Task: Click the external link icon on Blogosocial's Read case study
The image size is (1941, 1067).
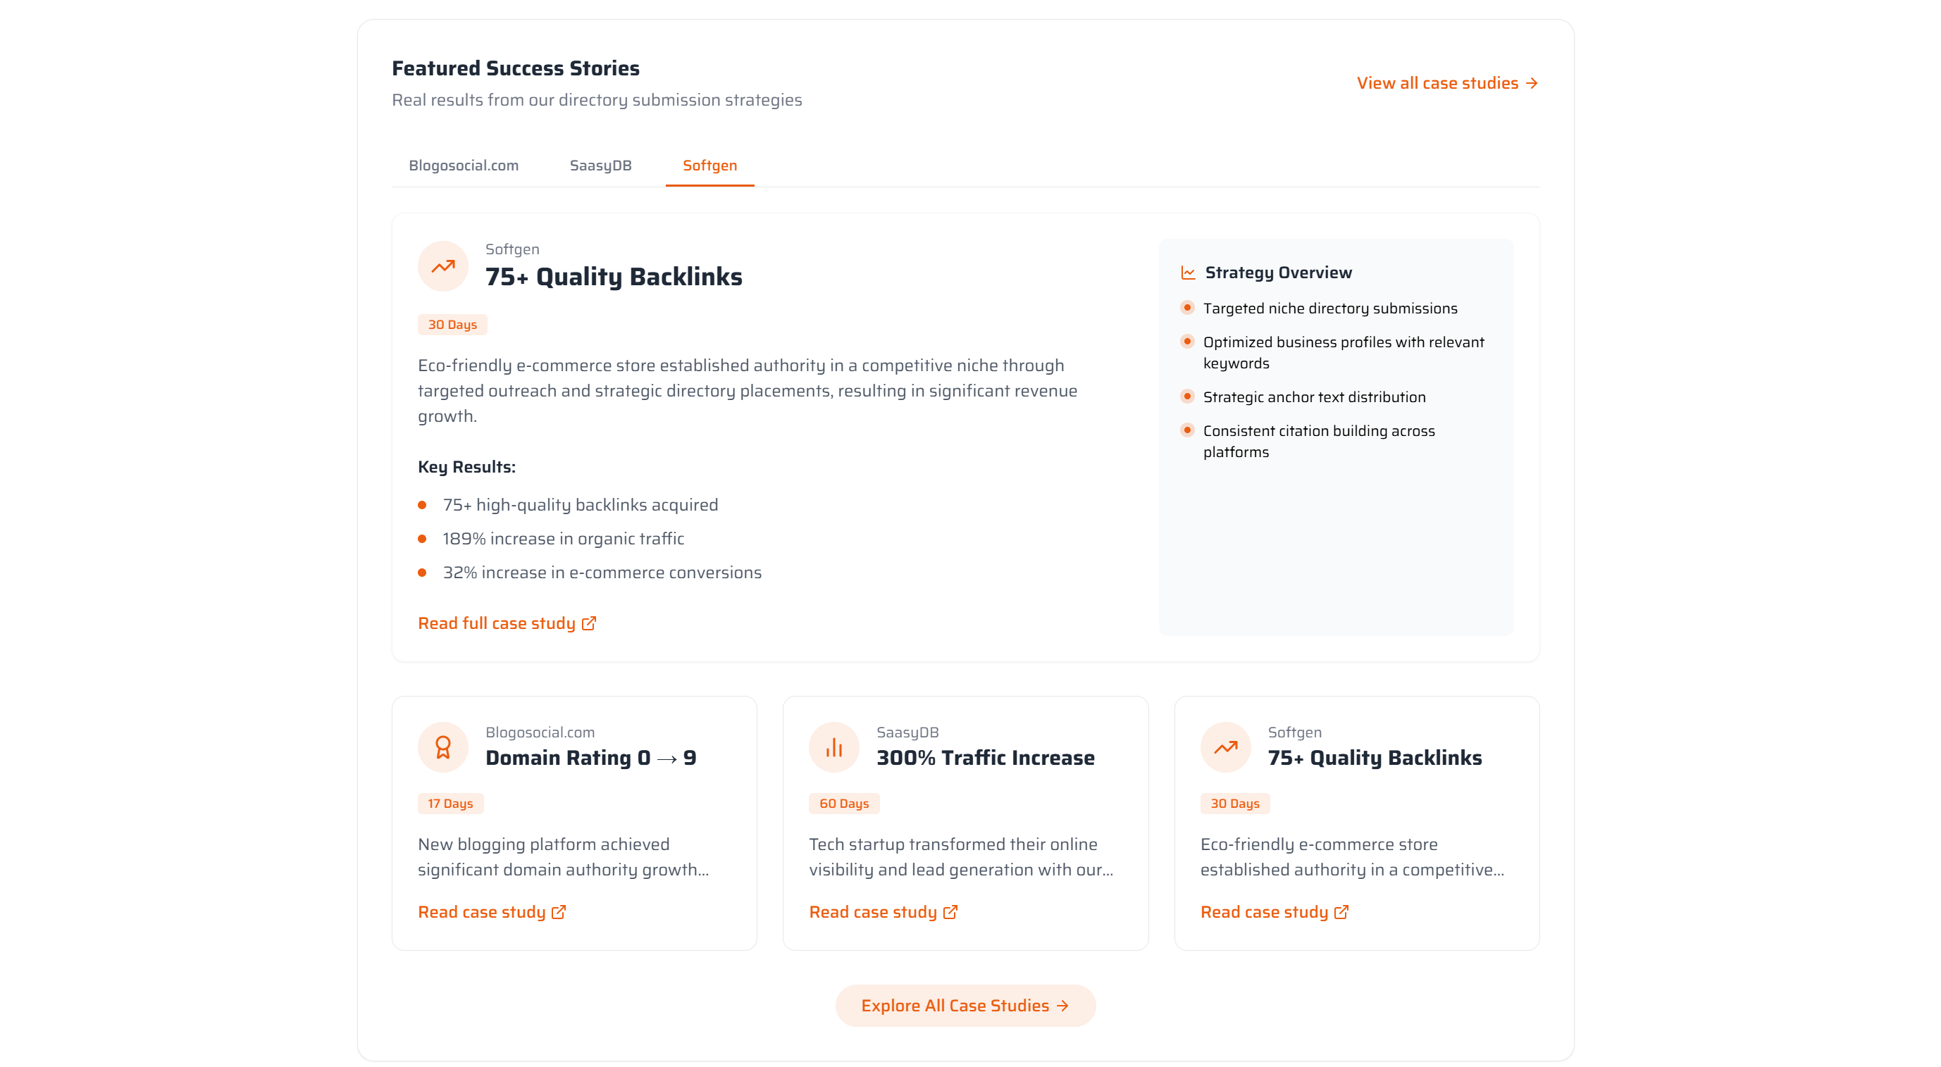Action: click(x=558, y=912)
